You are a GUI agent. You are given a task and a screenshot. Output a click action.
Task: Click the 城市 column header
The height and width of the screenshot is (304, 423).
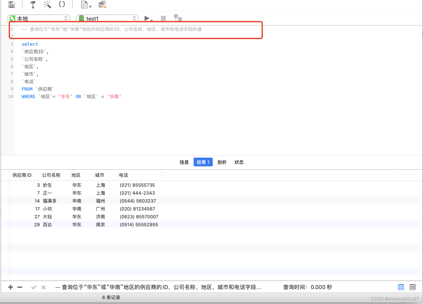(x=100, y=175)
